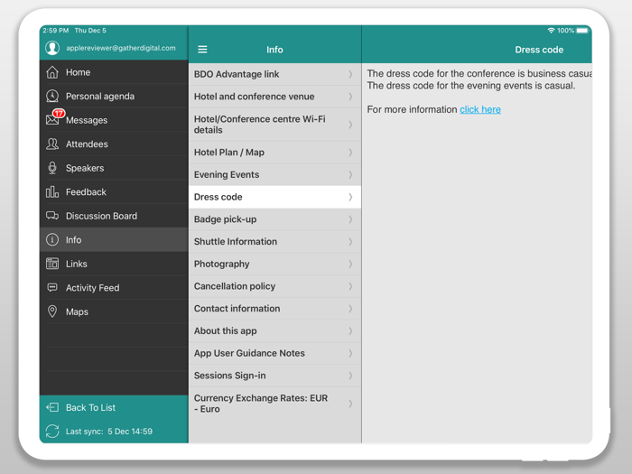Expand Hotel/Conference centre Wi-Fi details chevron
This screenshot has width=632, height=474.
[x=350, y=125]
